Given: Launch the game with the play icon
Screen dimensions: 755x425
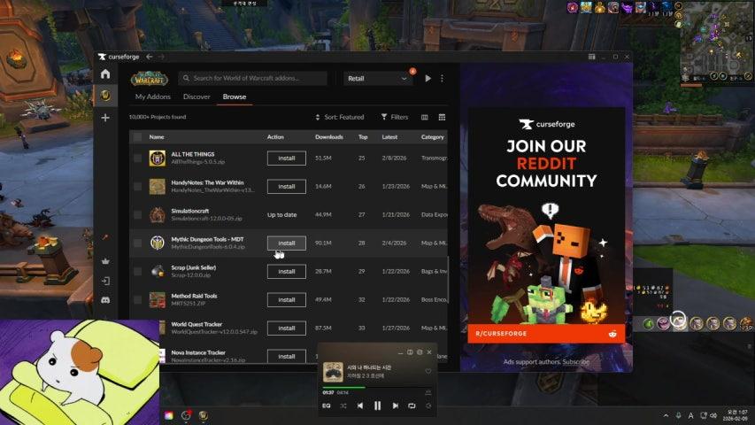Looking at the screenshot, I should coord(428,78).
